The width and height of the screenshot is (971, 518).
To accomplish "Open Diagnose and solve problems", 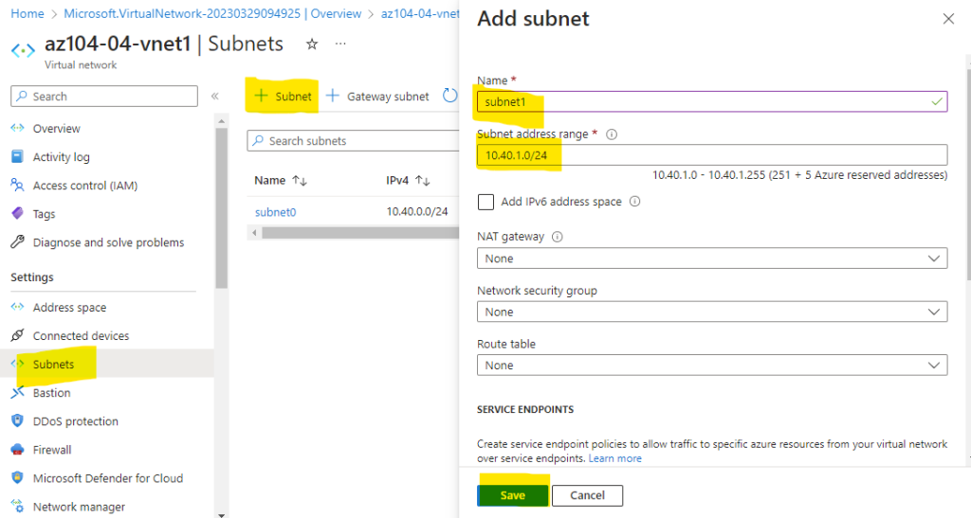I will pyautogui.click(x=108, y=242).
